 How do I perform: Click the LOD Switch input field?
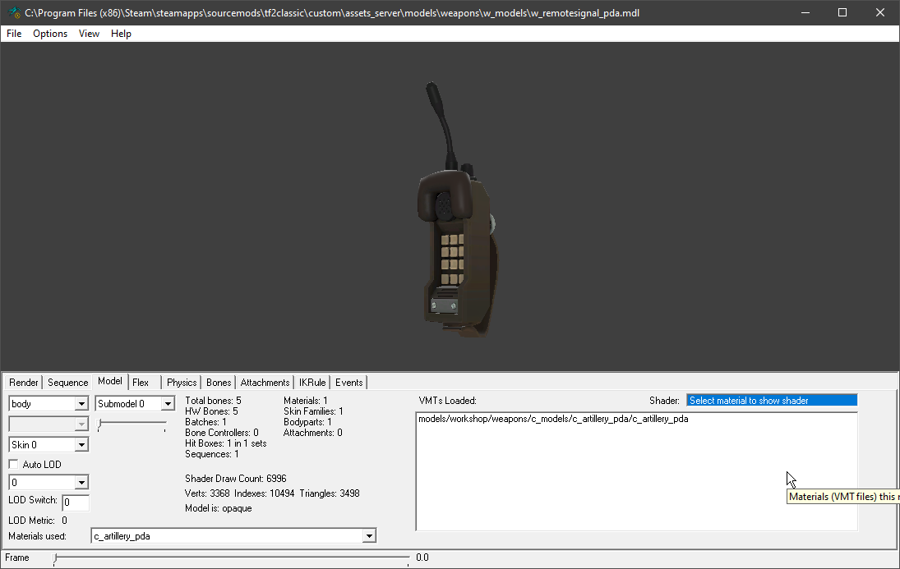[x=76, y=502]
